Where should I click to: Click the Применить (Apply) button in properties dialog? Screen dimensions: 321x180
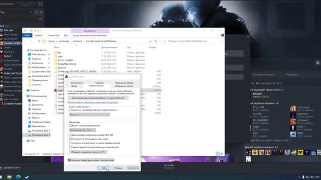click(132, 168)
